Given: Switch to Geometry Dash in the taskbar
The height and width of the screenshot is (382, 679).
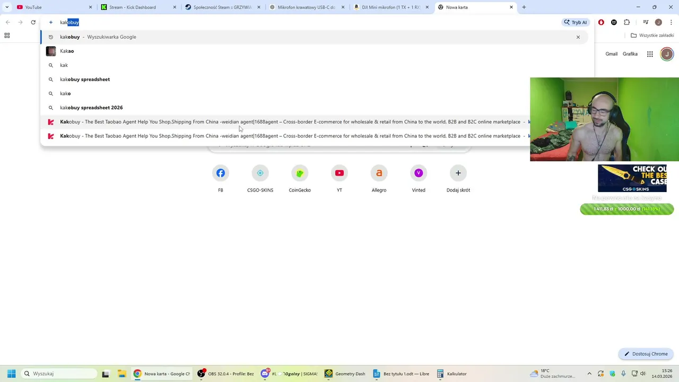Looking at the screenshot, I should 345,374.
